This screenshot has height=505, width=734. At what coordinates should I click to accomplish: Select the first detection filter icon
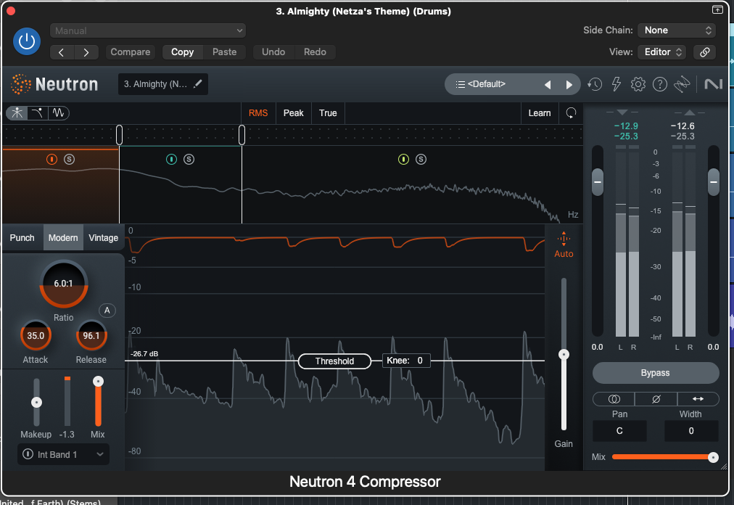[17, 113]
